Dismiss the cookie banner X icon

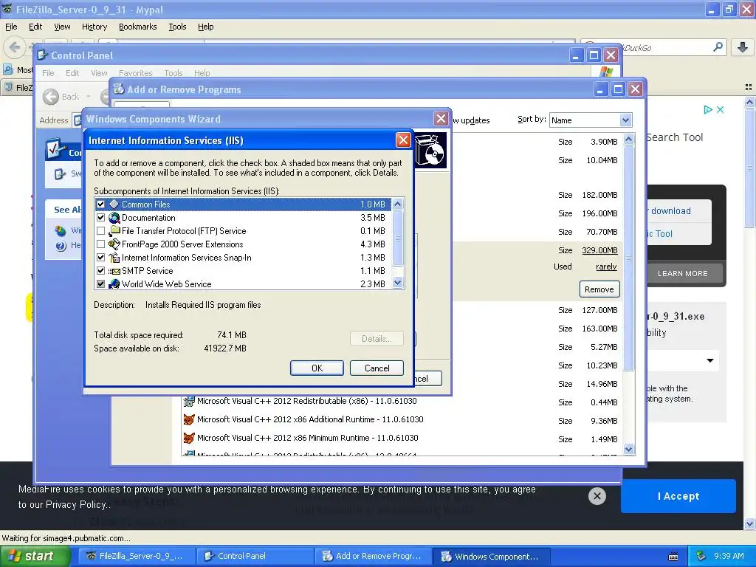pyautogui.click(x=597, y=496)
